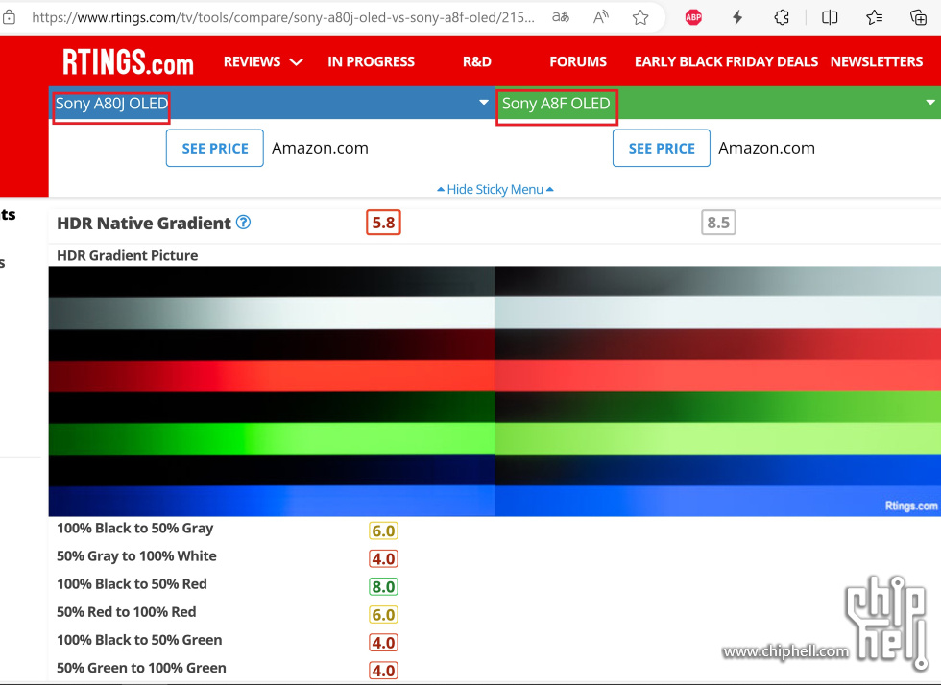Click the translate page icon in address bar
The width and height of the screenshot is (941, 685).
[561, 17]
